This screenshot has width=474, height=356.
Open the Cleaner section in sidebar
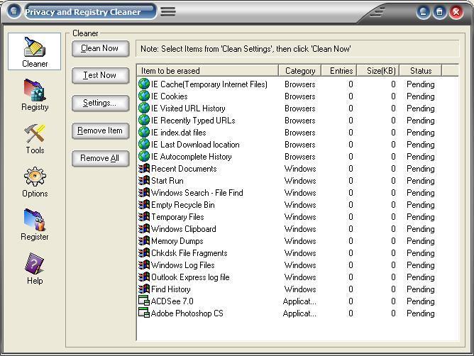pyautogui.click(x=35, y=51)
